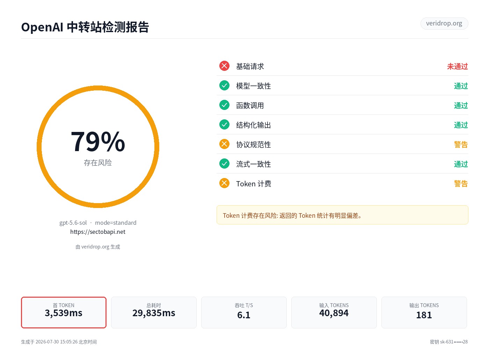Click the orange warning icon for Token 计费
The height and width of the screenshot is (349, 489).
click(224, 183)
